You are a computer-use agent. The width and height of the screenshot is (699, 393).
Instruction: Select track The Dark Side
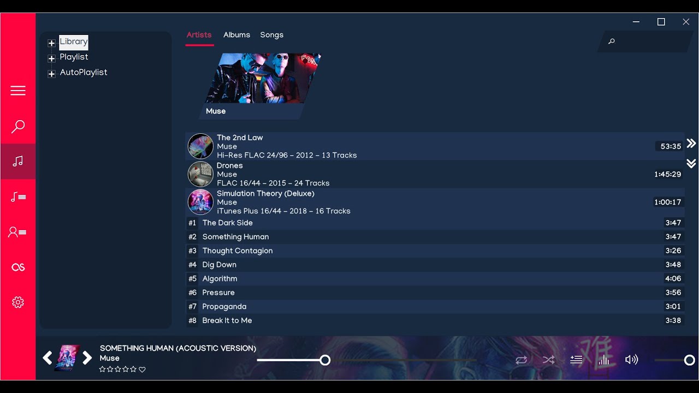[x=435, y=223]
